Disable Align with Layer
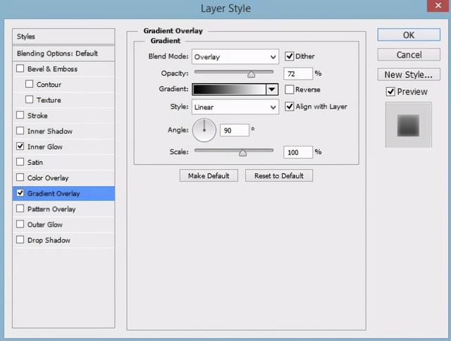Viewport: 451px width, 341px height. pos(290,106)
